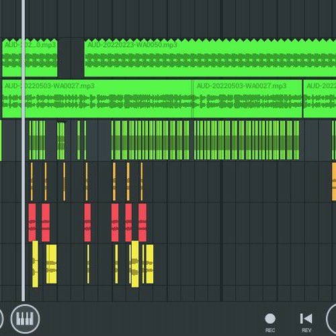
Task: Select the AUD-202...0.mp3 audio clip
Action: click(x=30, y=58)
